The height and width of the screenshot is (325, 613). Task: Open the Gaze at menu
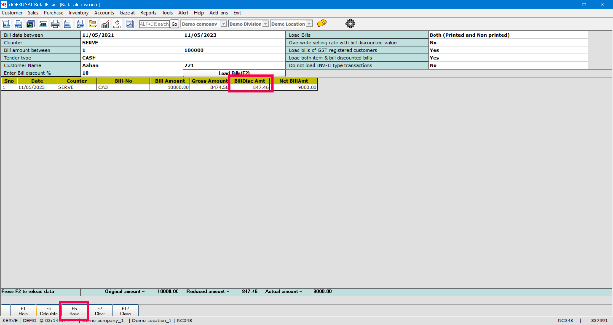click(127, 13)
